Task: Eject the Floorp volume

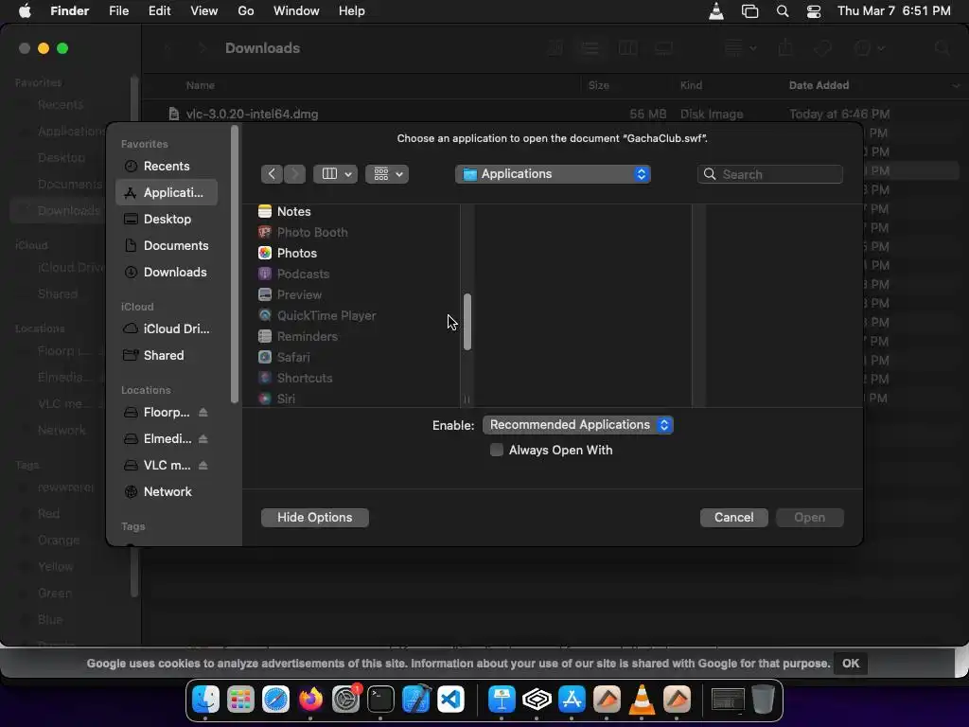Action: (203, 413)
